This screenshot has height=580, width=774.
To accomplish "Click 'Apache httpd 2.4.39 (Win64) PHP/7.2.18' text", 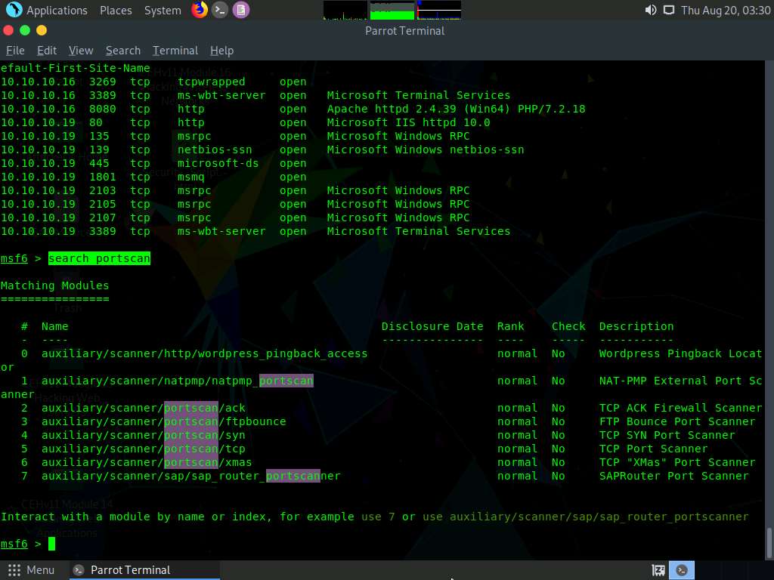I will (x=456, y=109).
